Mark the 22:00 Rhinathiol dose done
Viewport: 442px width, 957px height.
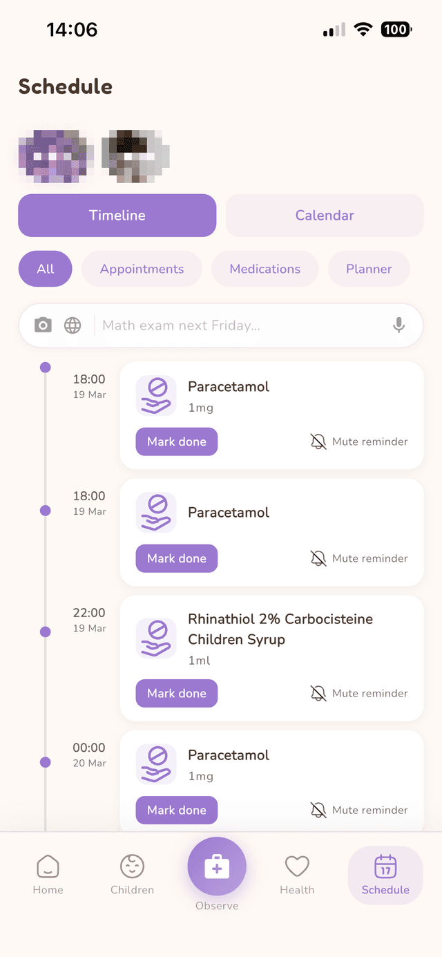(176, 693)
